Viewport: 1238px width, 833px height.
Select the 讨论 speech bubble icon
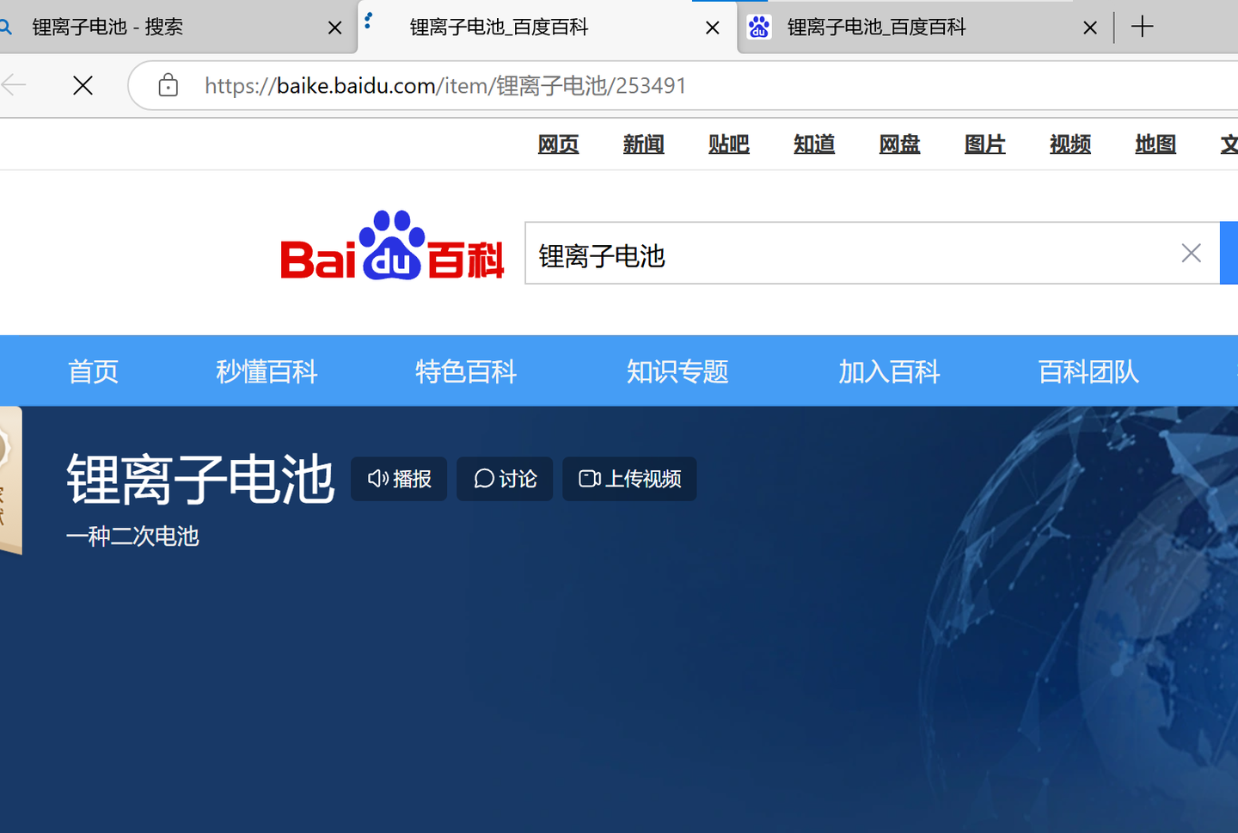tap(483, 479)
